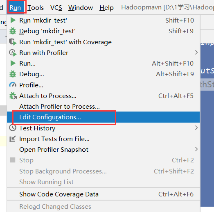
Task: Expand the Open Profiler Snapshot submenu arrow
Action: pyautogui.click(x=196, y=149)
